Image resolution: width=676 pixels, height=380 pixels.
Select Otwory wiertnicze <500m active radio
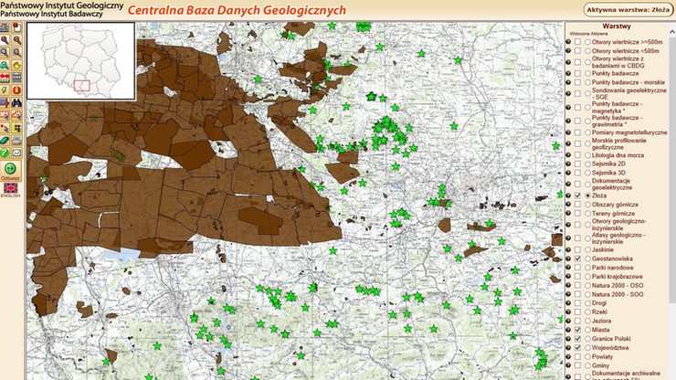pyautogui.click(x=587, y=51)
